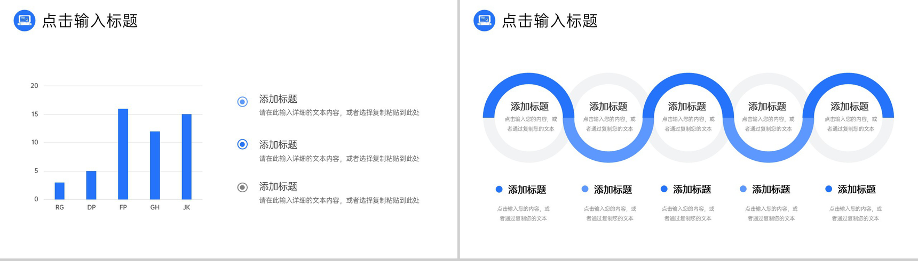Select the description under the bottom list heading
Image resolution: width=918 pixels, height=261 pixels.
pos(339,201)
